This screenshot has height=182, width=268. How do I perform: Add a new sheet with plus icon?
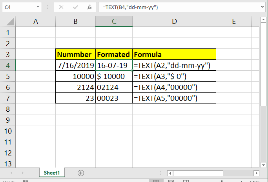(x=81, y=173)
